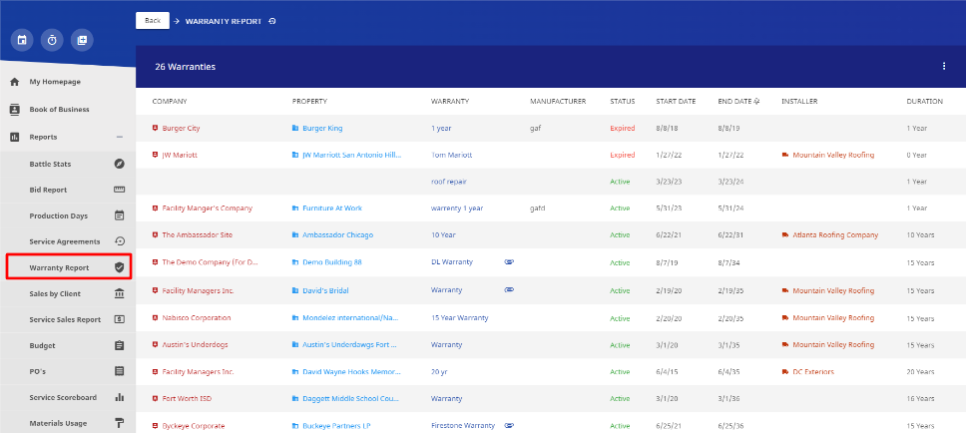Click the 6/22/31 end date cell

pyautogui.click(x=730, y=235)
